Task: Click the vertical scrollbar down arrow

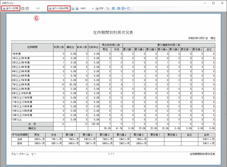Action: pyautogui.click(x=224, y=164)
